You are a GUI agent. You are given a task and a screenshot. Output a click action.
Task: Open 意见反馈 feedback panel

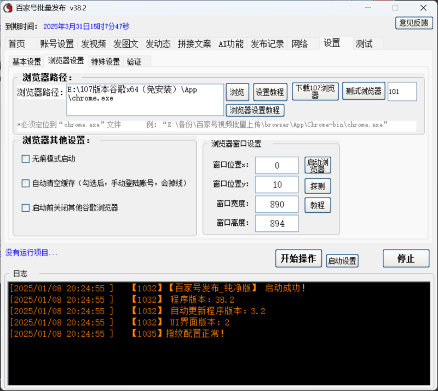(414, 23)
